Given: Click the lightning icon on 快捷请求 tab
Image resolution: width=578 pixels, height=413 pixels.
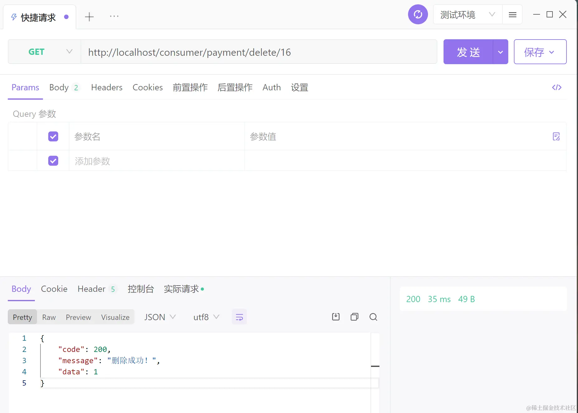Looking at the screenshot, I should pos(14,17).
